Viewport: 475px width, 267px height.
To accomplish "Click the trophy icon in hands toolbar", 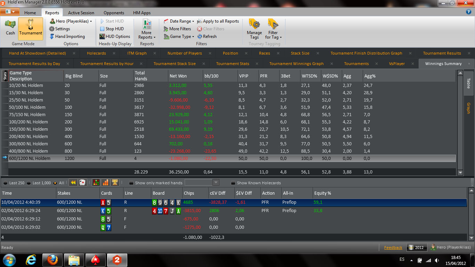I will point(115,183).
